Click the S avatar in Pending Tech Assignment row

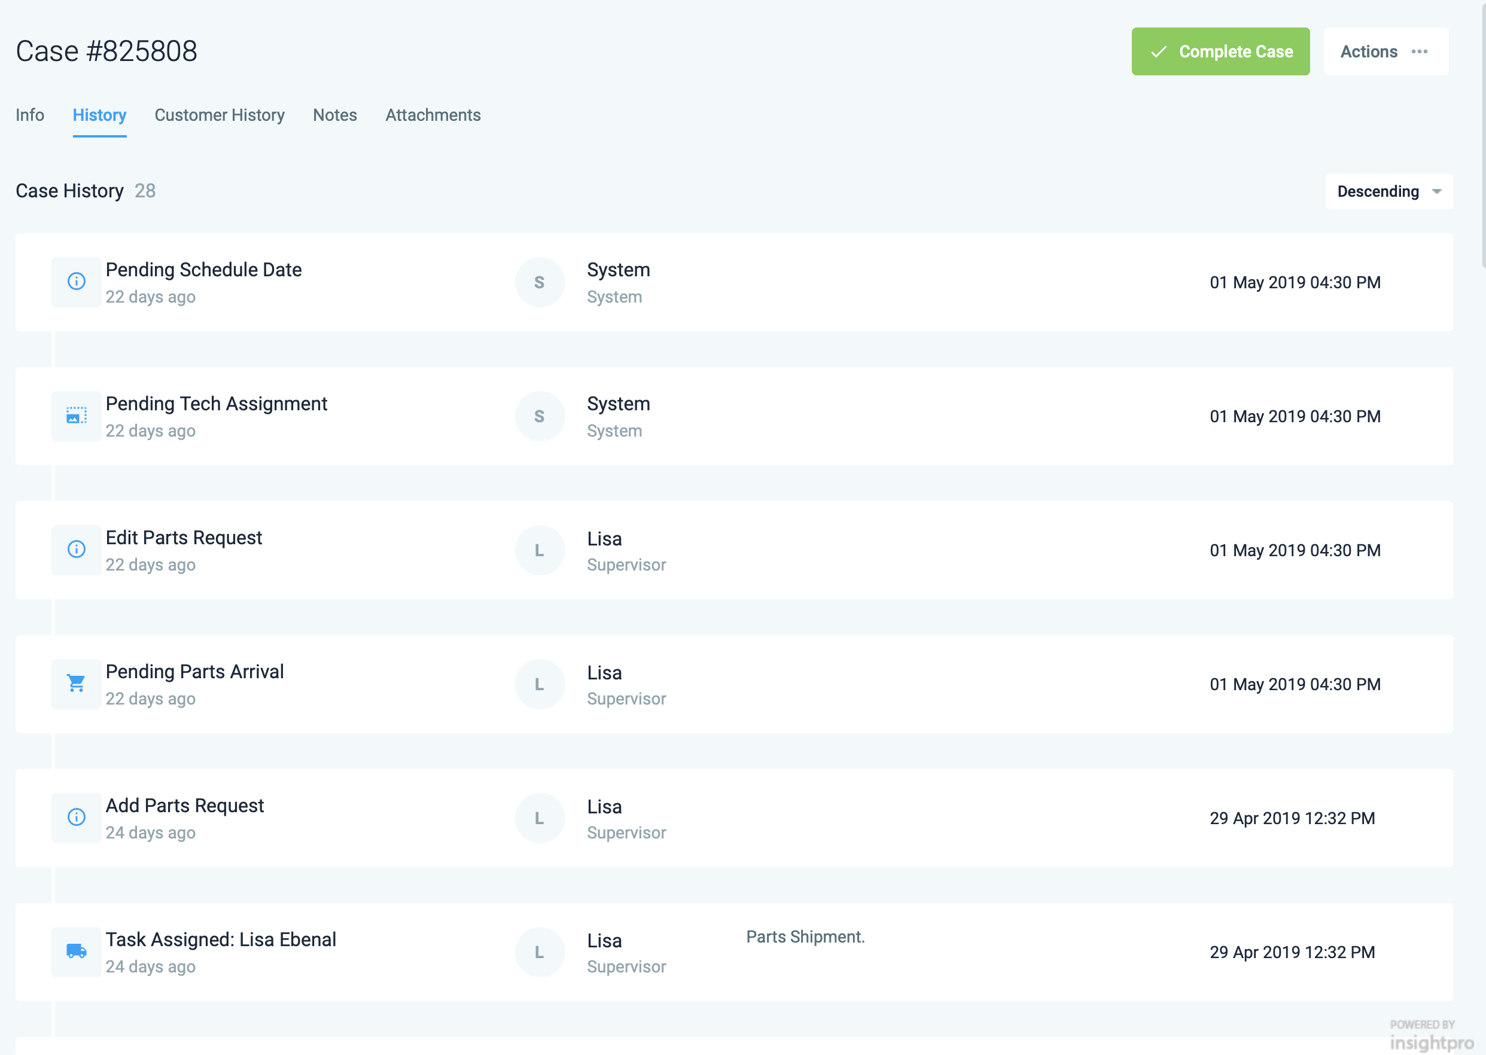pyautogui.click(x=539, y=416)
